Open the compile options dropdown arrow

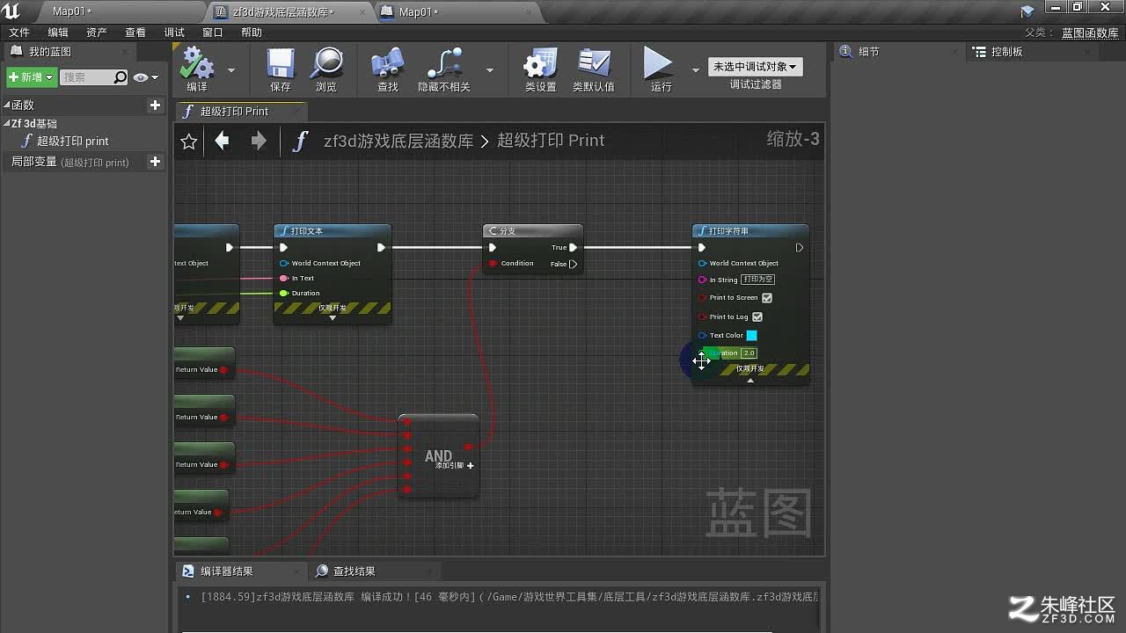[x=231, y=69]
